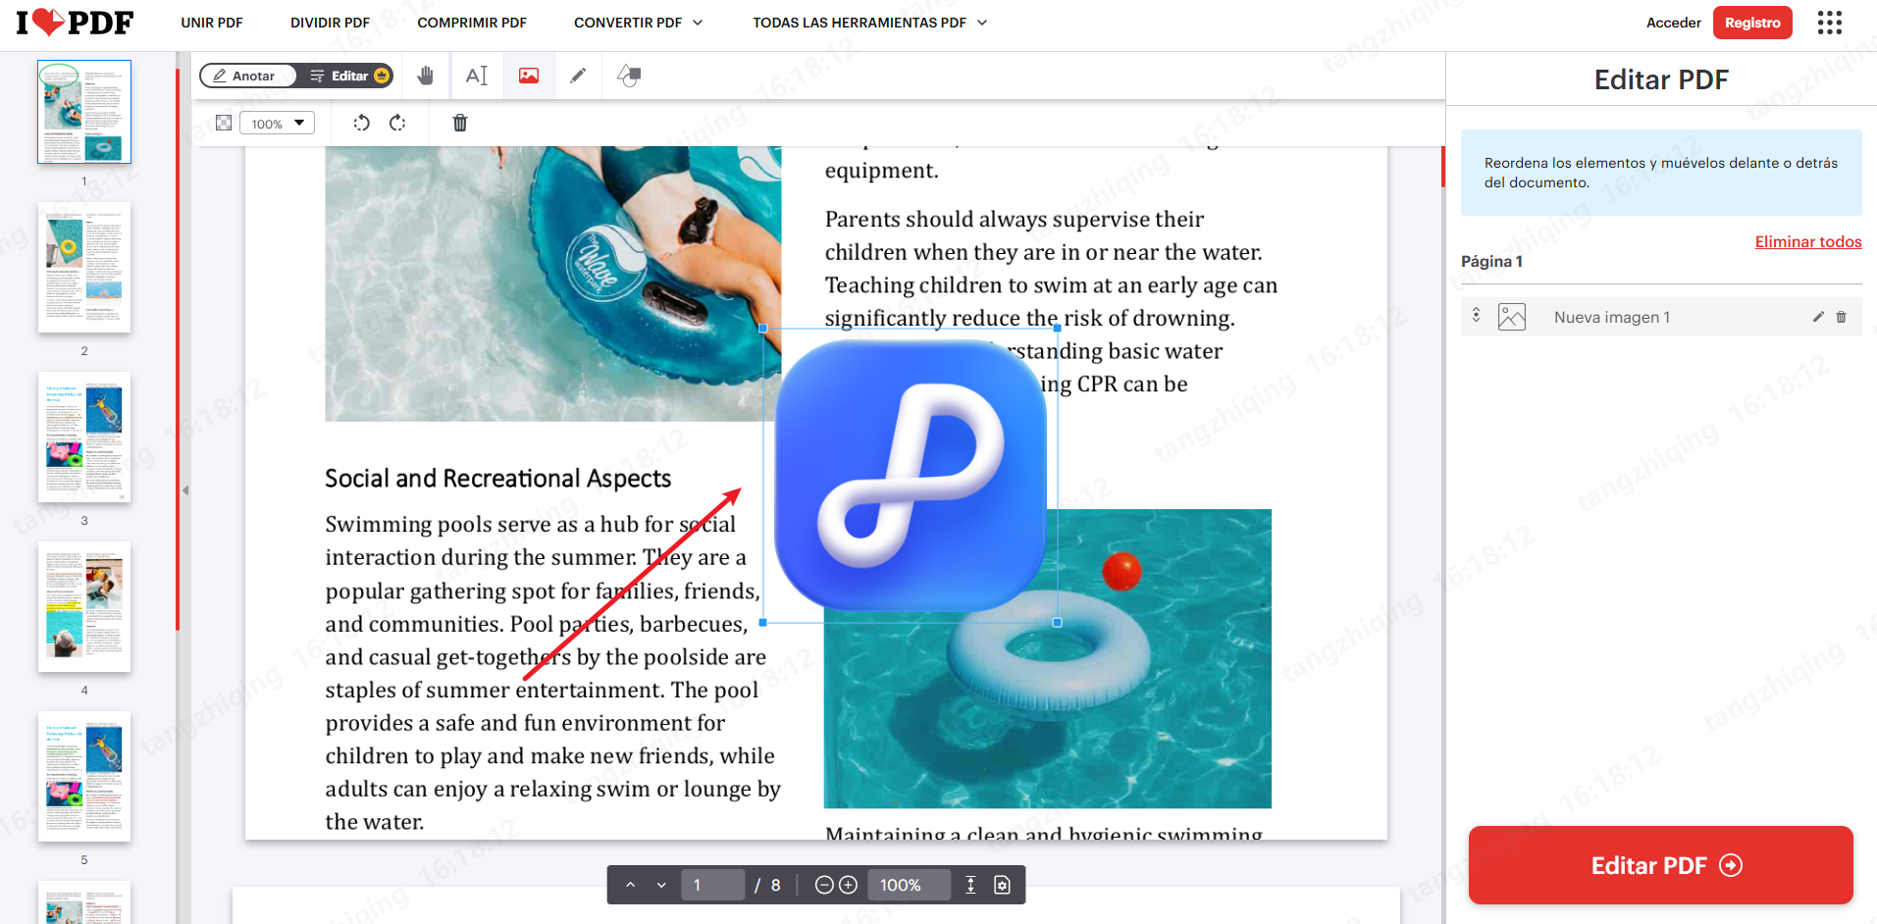
Task: Switch to Editar mode
Action: pos(349,76)
